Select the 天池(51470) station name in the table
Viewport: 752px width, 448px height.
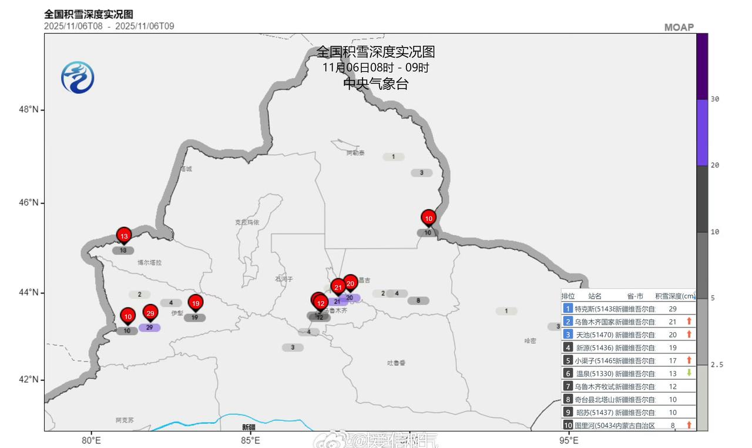pyautogui.click(x=594, y=335)
